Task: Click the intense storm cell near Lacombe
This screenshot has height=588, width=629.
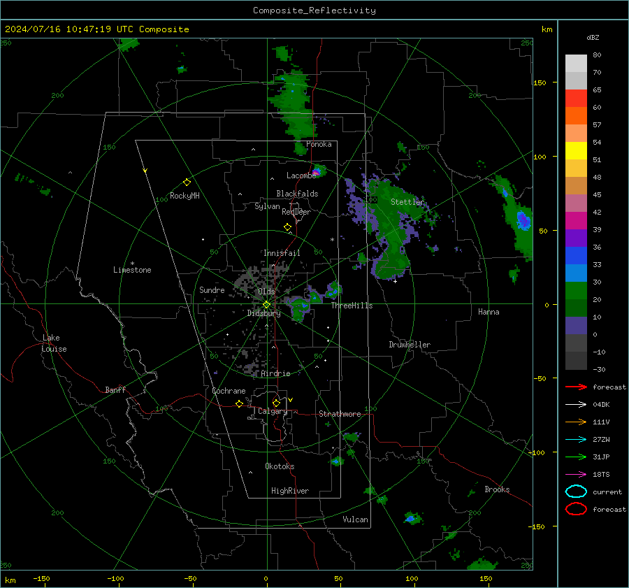Action: 317,172
